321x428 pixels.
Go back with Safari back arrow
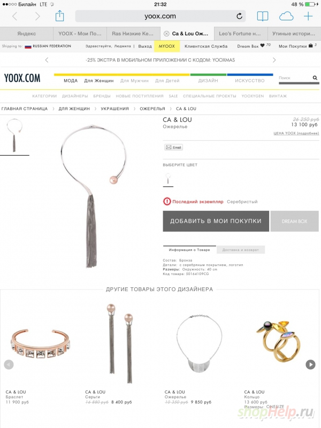(15, 17)
